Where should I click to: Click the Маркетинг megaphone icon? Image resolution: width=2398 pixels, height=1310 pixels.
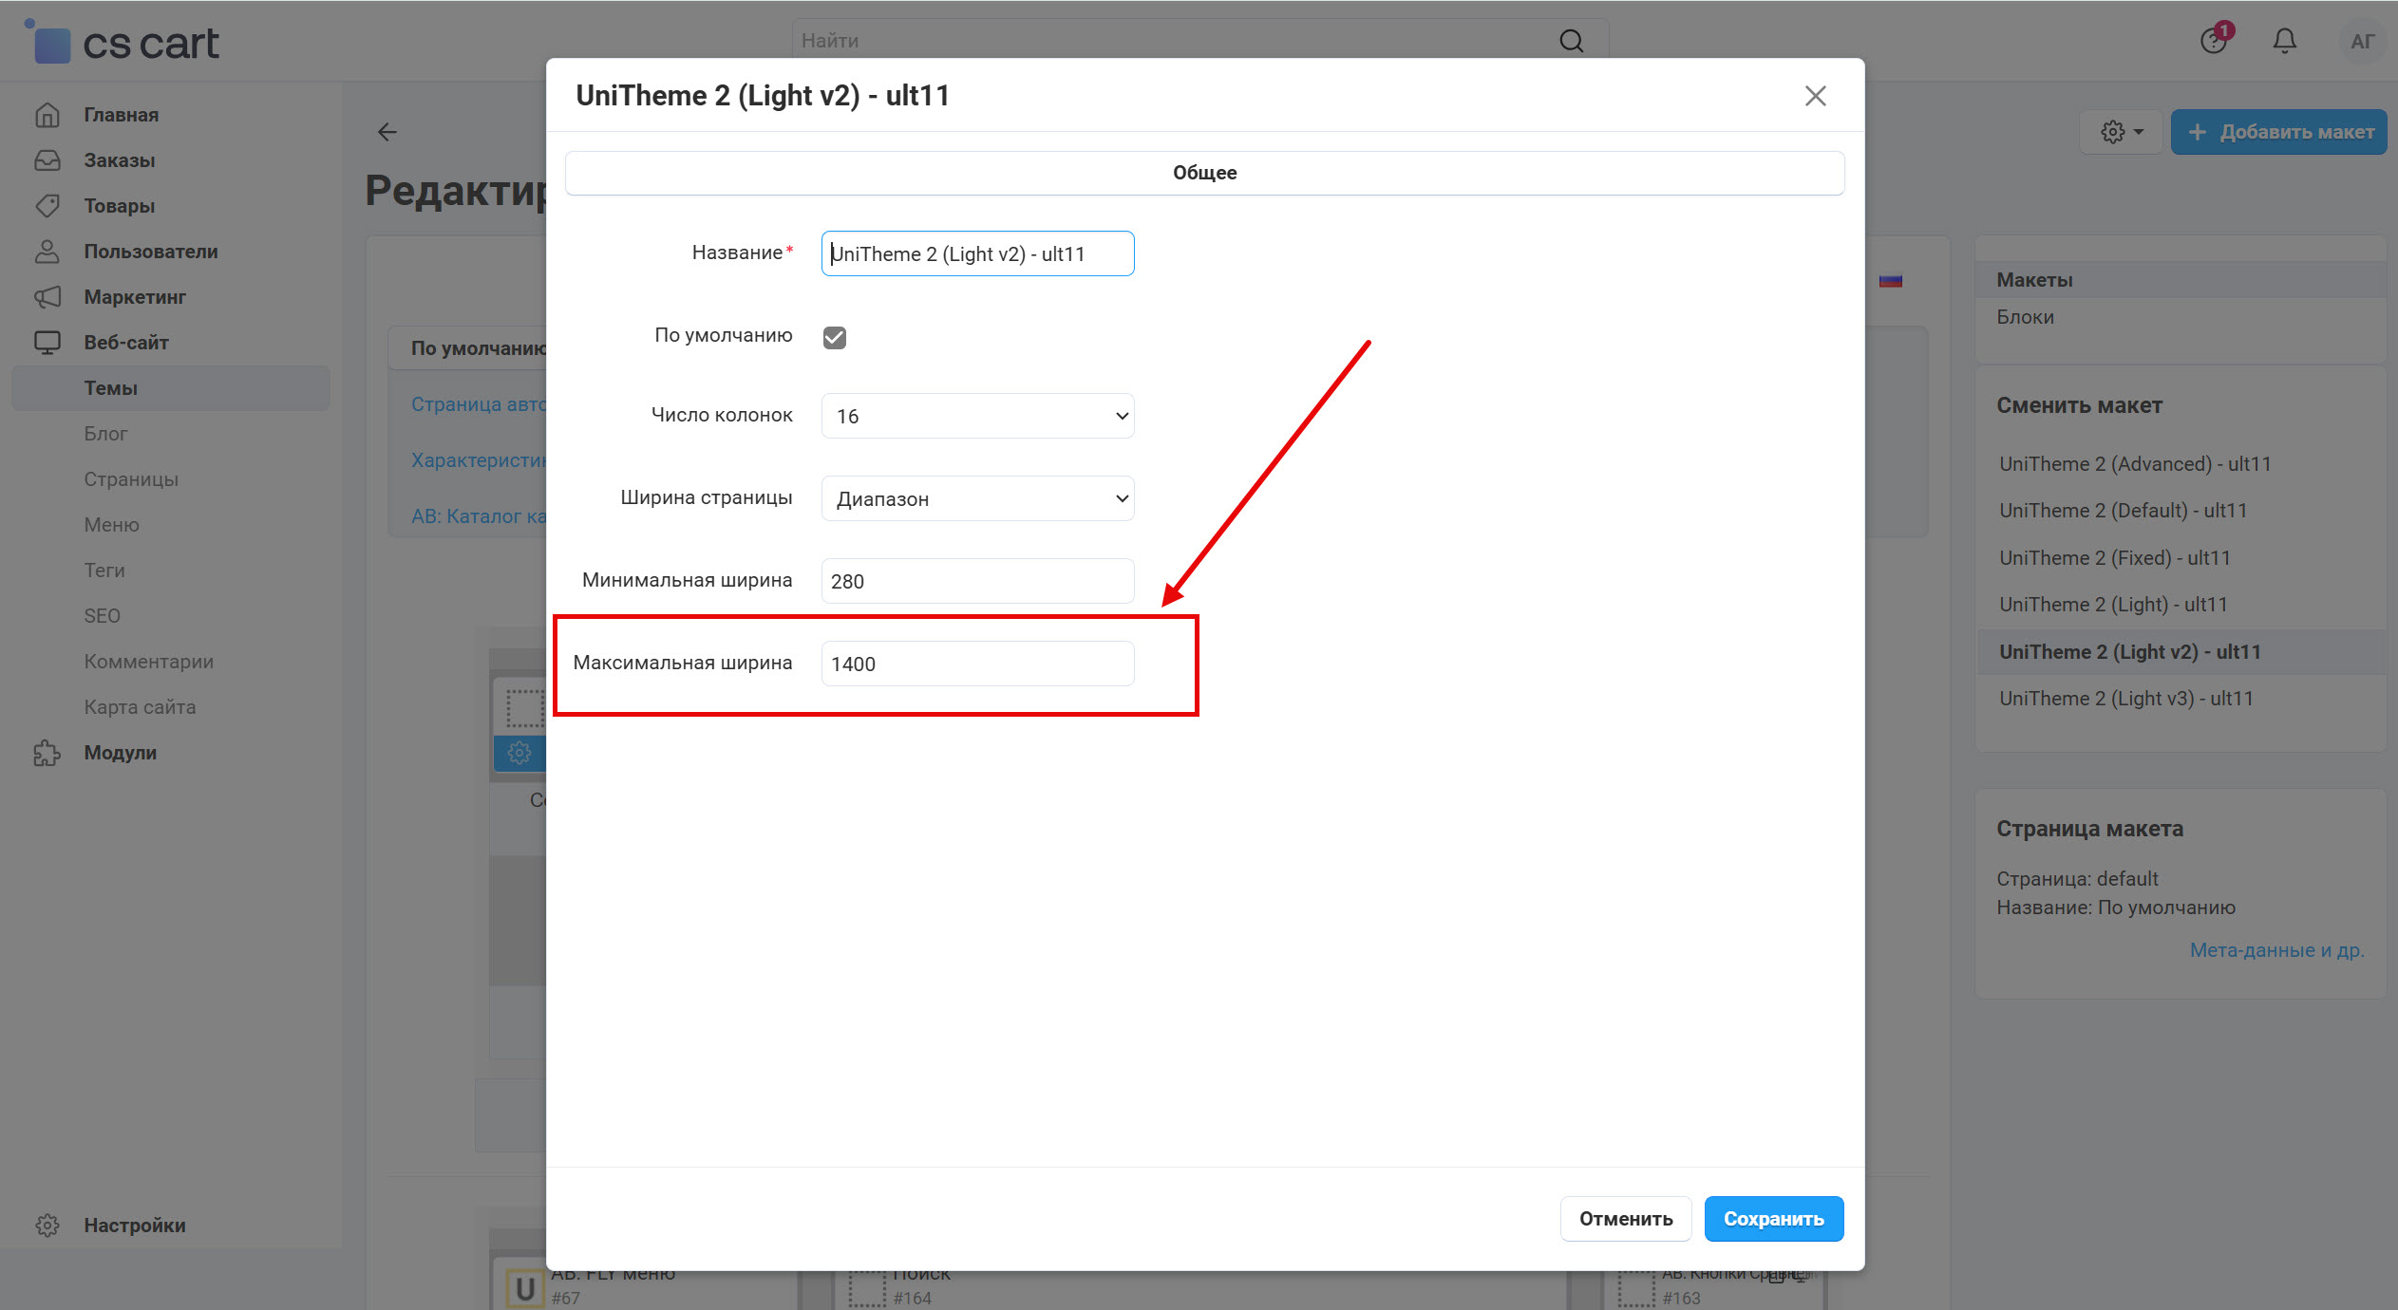[x=47, y=297]
